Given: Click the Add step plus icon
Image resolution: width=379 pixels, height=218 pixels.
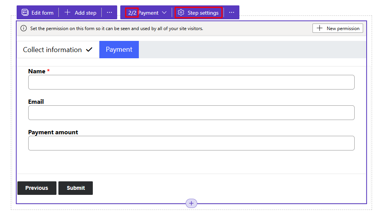Looking at the screenshot, I should coord(67,13).
